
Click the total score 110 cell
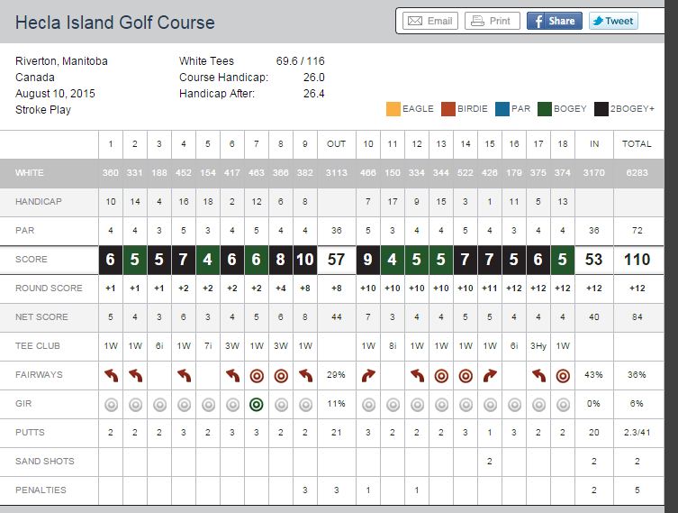coord(638,260)
